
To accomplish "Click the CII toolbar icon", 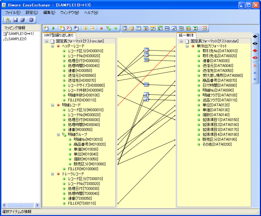I will click(x=204, y=28).
